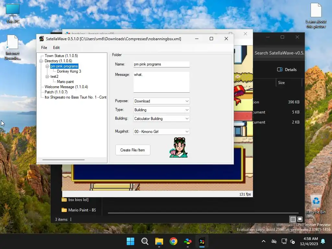
Task: Click the Kimono Girl mugshot preview
Action: pos(179,148)
